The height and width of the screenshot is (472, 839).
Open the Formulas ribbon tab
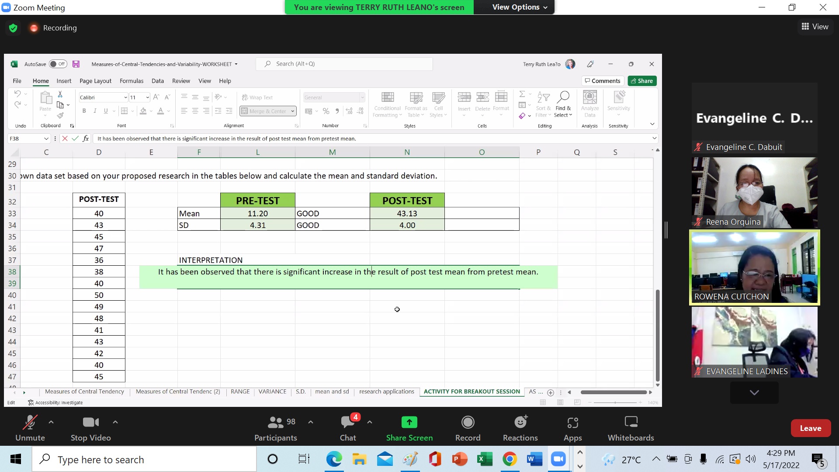coord(131,81)
